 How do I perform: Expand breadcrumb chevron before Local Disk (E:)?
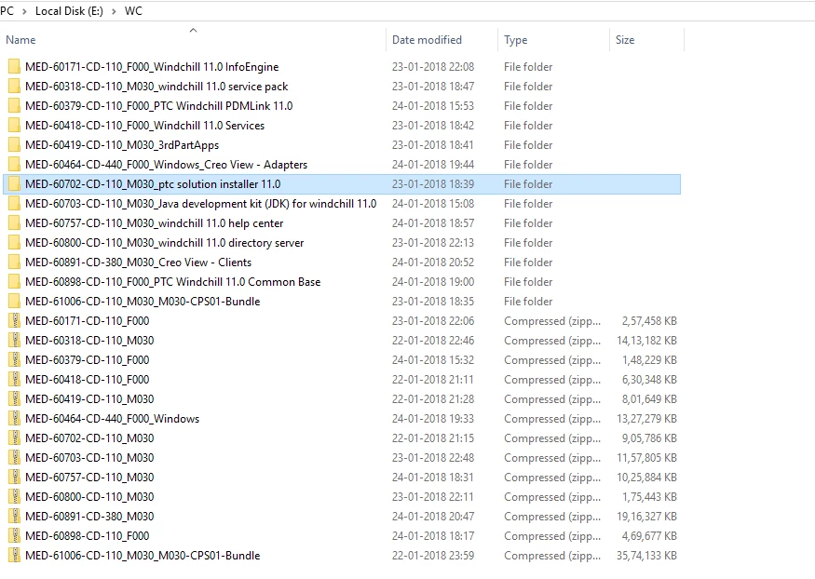[24, 11]
